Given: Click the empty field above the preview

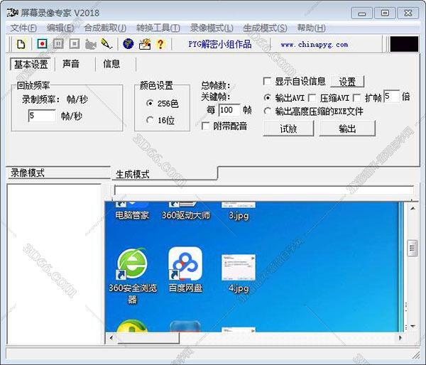Looking at the screenshot, I should (x=264, y=190).
